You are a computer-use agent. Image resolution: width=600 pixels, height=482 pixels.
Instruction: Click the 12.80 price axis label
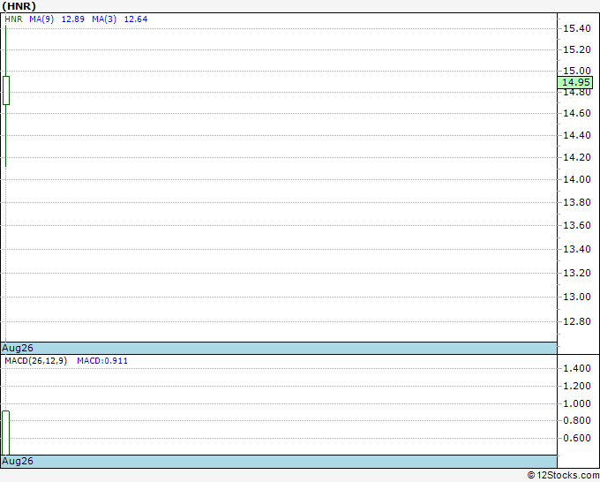coord(577,321)
